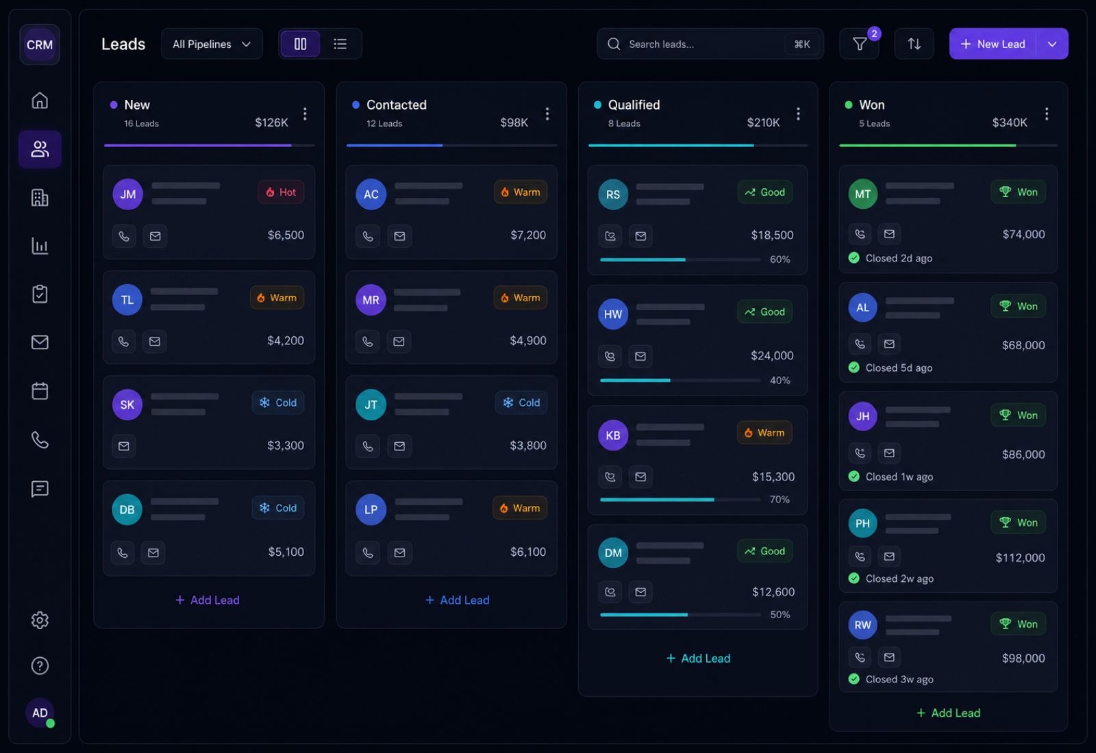Viewport: 1096px width, 753px height.
Task: Expand the New Lead dropdown arrow
Action: pyautogui.click(x=1052, y=44)
